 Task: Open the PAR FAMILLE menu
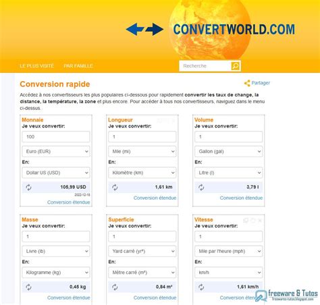point(78,66)
